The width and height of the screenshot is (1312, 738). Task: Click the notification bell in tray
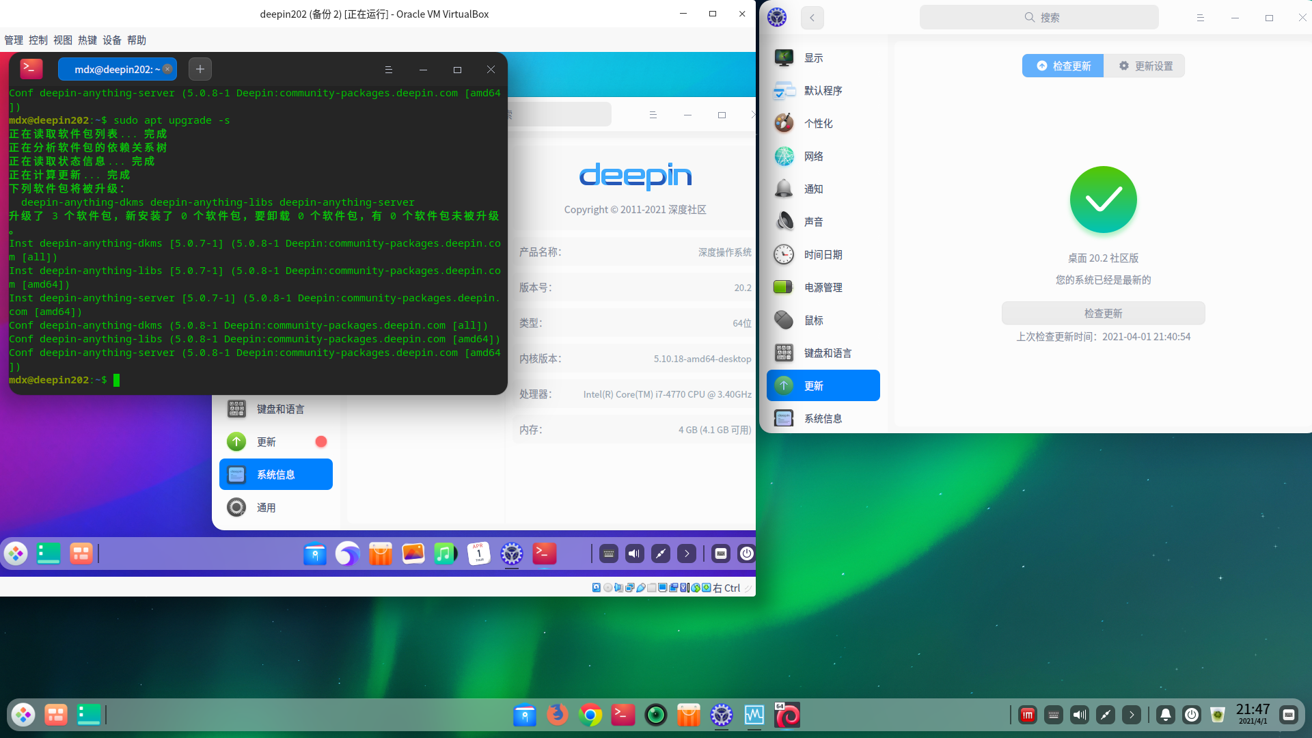pyautogui.click(x=1166, y=715)
